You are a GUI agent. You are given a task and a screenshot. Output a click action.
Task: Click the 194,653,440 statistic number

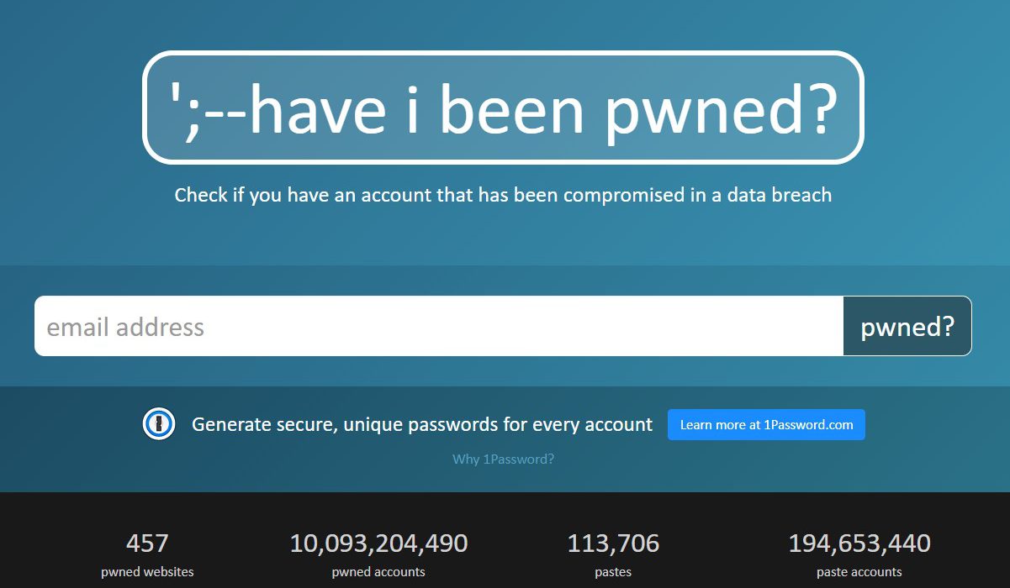[859, 543]
